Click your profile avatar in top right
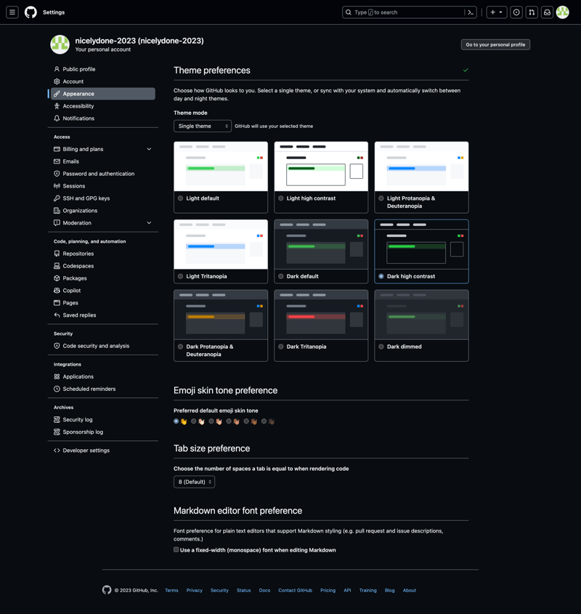The height and width of the screenshot is (614, 581). (x=563, y=12)
